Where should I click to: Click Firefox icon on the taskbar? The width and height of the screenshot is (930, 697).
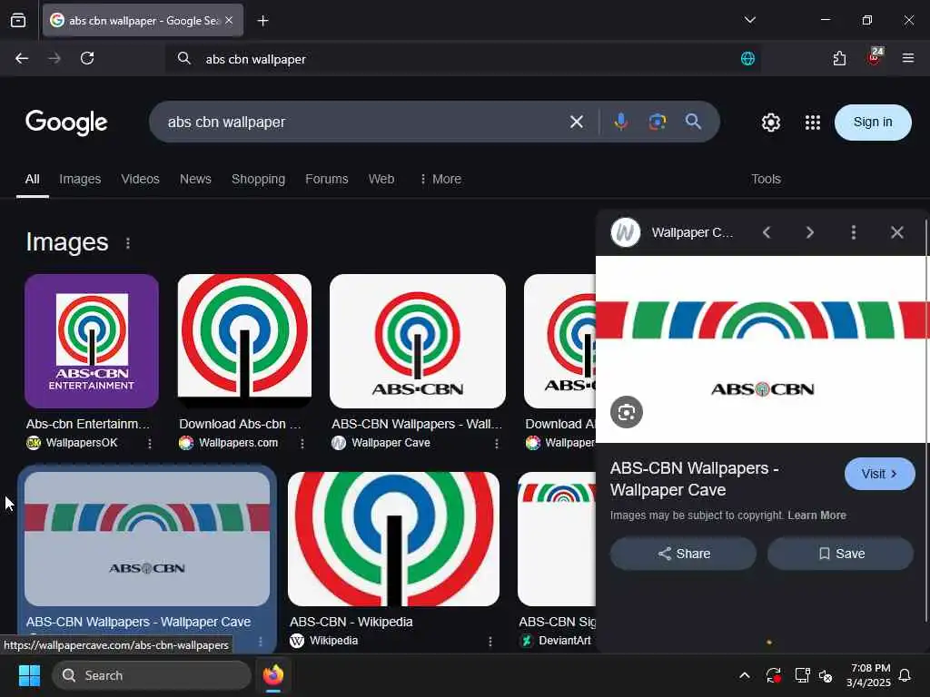273,675
